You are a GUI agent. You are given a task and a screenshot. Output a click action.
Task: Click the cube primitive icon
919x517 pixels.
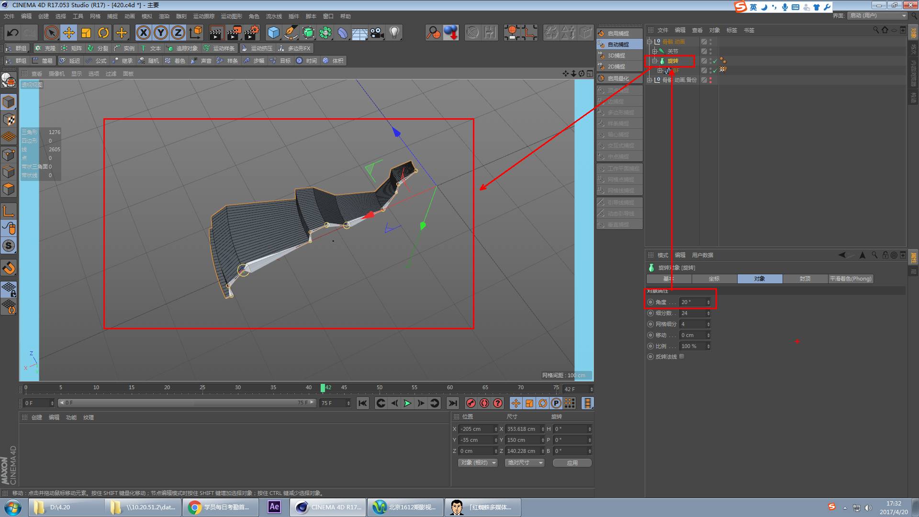[273, 33]
